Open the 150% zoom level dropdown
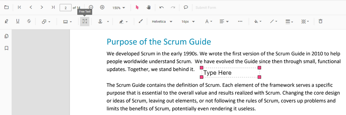Image resolution: width=346 pixels, height=115 pixels. [x=119, y=8]
